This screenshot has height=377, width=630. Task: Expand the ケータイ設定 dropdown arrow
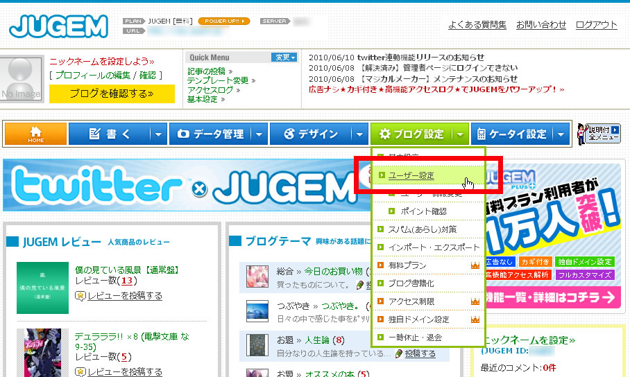coord(561,134)
